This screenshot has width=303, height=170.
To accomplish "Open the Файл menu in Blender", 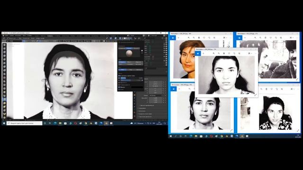I will [x=7, y=36].
